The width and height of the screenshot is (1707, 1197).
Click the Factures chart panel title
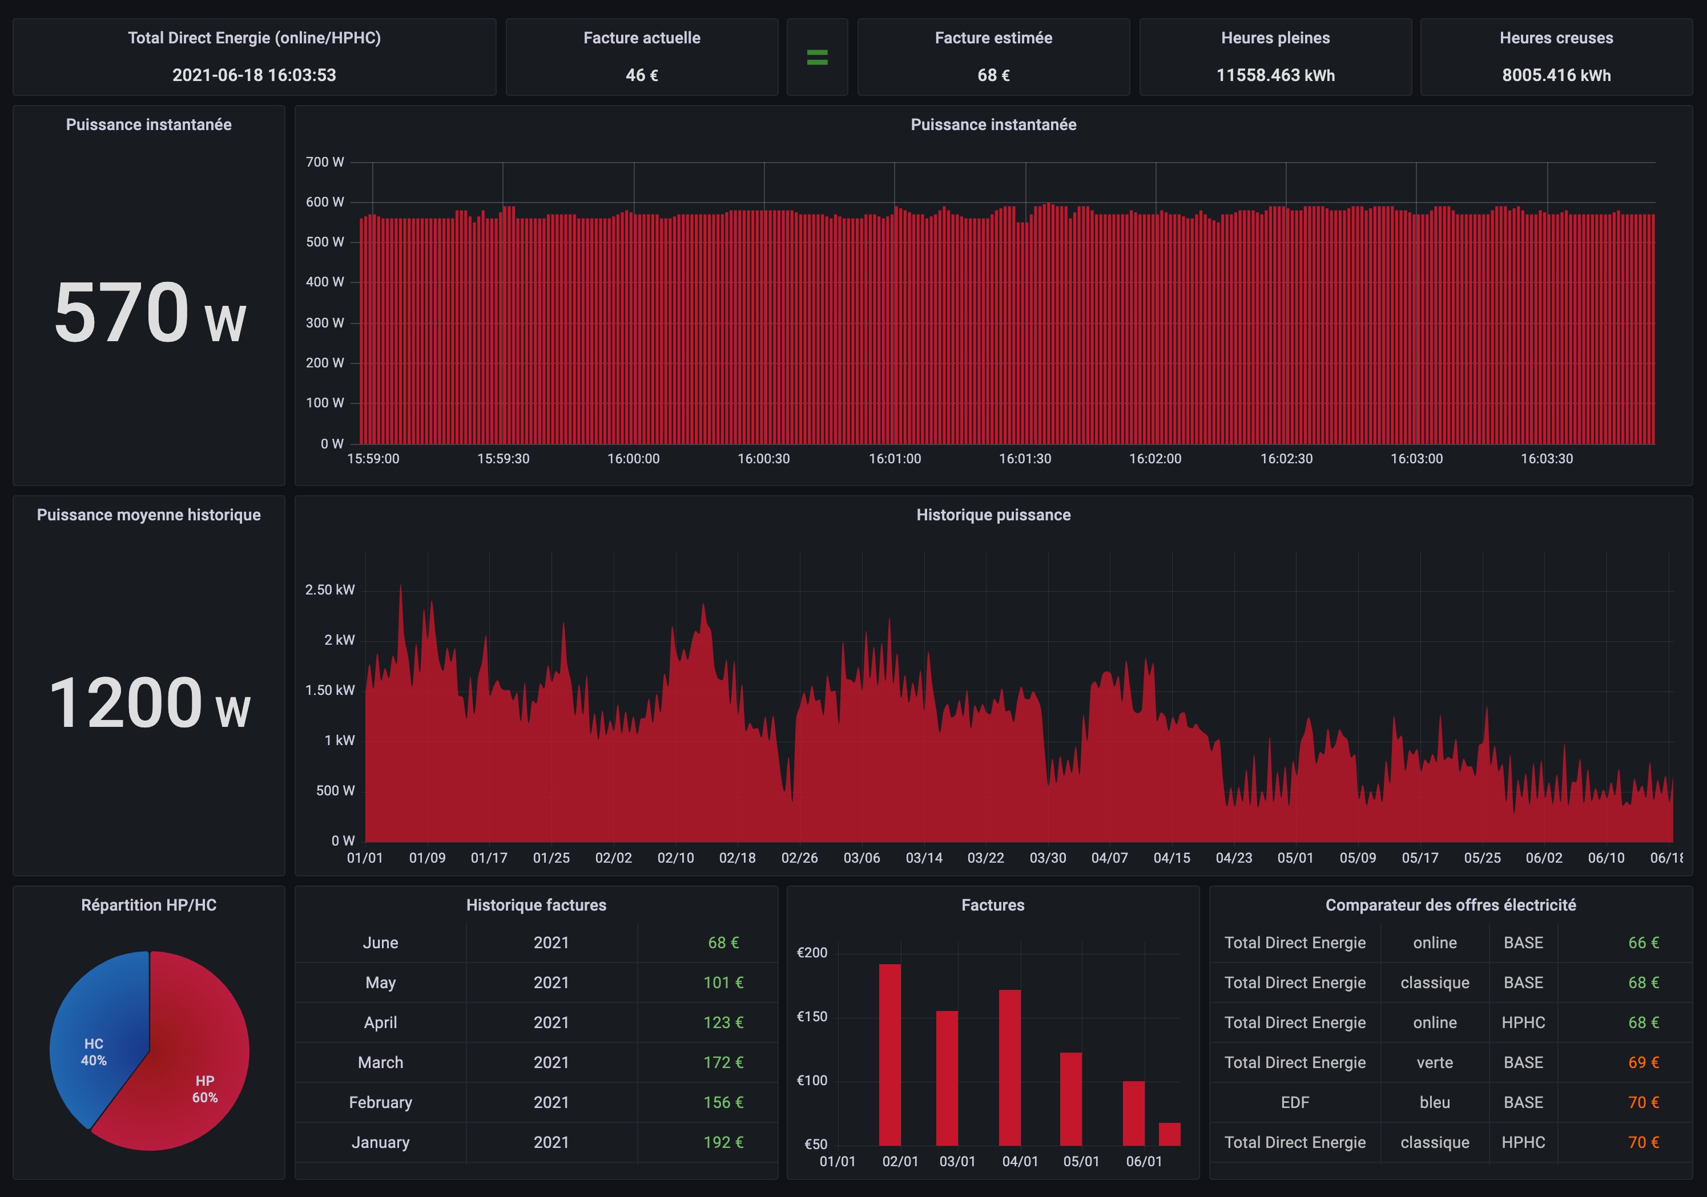(993, 905)
